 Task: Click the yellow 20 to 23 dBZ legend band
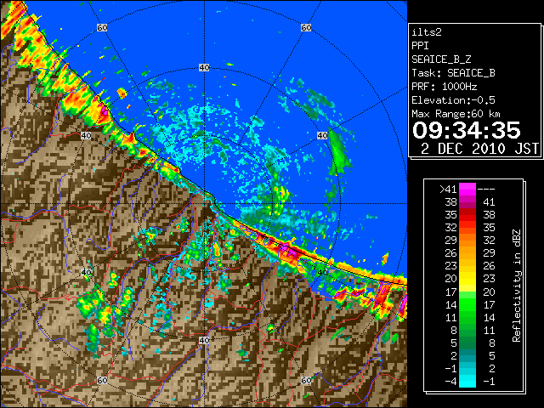pyautogui.click(x=467, y=279)
